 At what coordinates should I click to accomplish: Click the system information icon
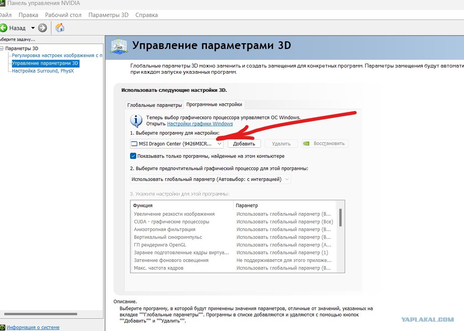(3, 328)
